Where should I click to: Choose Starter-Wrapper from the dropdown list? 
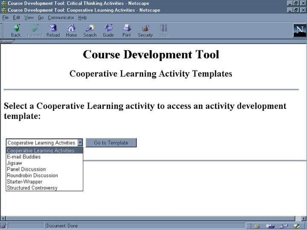point(44,182)
